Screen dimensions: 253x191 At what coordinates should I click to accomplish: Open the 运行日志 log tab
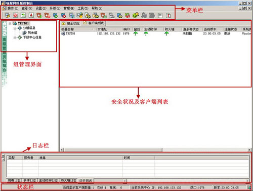(x=86, y=180)
